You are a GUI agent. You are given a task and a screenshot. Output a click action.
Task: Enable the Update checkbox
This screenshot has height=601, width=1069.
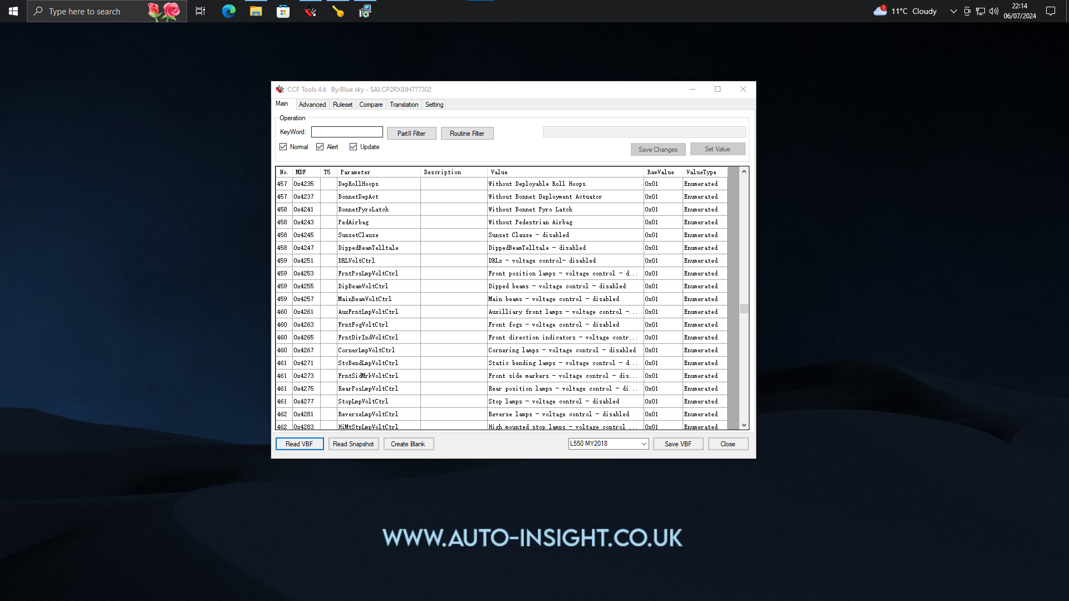click(x=353, y=146)
